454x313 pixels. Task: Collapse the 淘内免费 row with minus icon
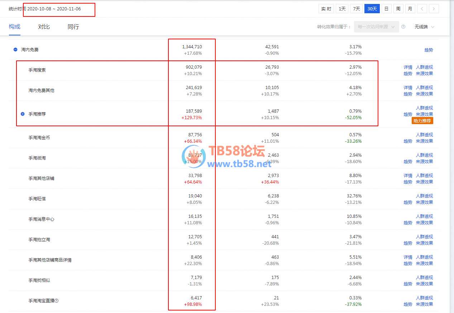coord(15,50)
